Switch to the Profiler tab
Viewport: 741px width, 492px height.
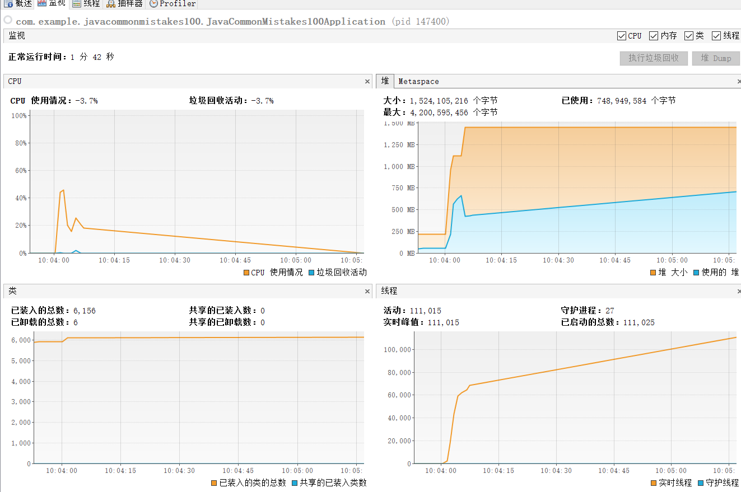pyautogui.click(x=173, y=3)
